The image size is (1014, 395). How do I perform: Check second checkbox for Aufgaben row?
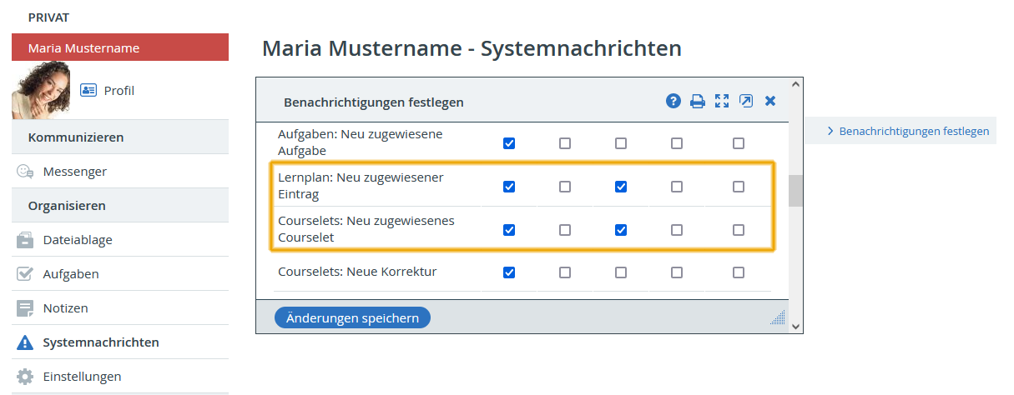coord(565,143)
